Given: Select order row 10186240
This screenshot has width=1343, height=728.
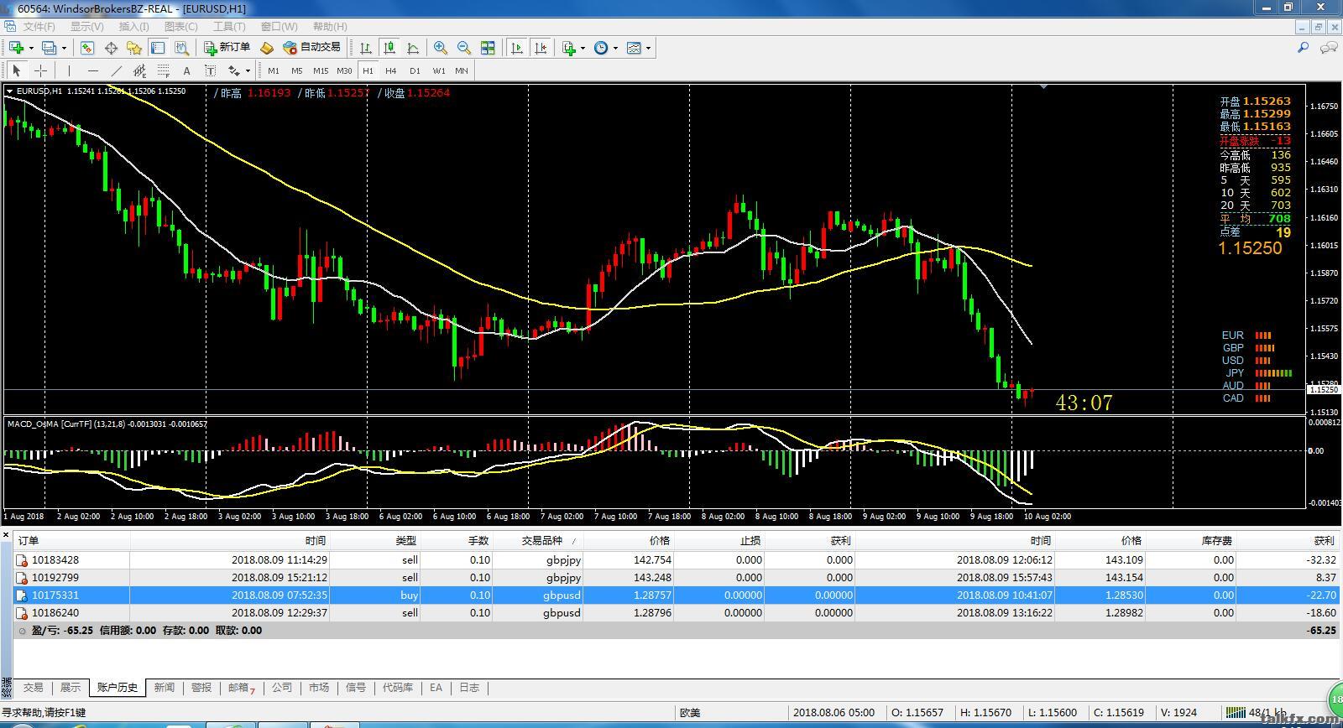Looking at the screenshot, I should point(676,612).
